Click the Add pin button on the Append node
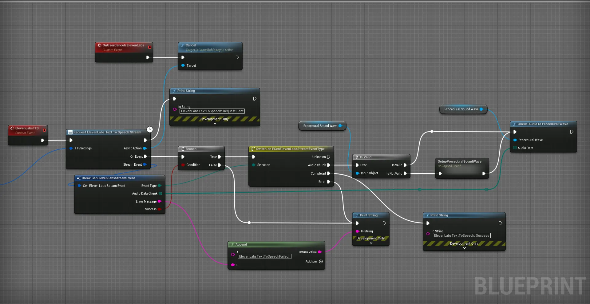Image resolution: width=590 pixels, height=304 pixels. [321, 262]
